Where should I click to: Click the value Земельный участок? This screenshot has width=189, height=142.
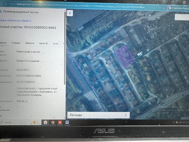point(28,52)
